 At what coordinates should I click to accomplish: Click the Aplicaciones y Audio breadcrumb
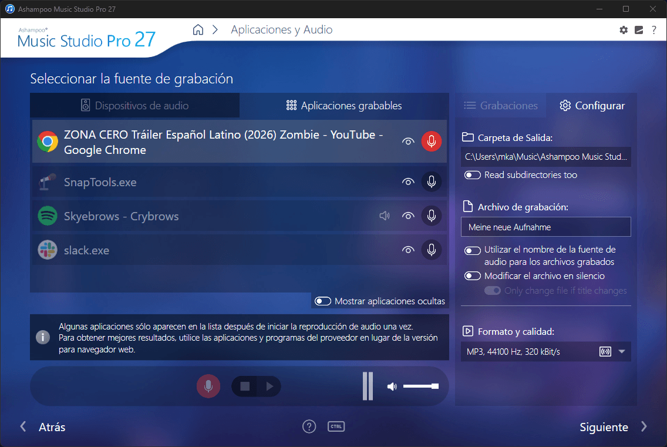(282, 30)
